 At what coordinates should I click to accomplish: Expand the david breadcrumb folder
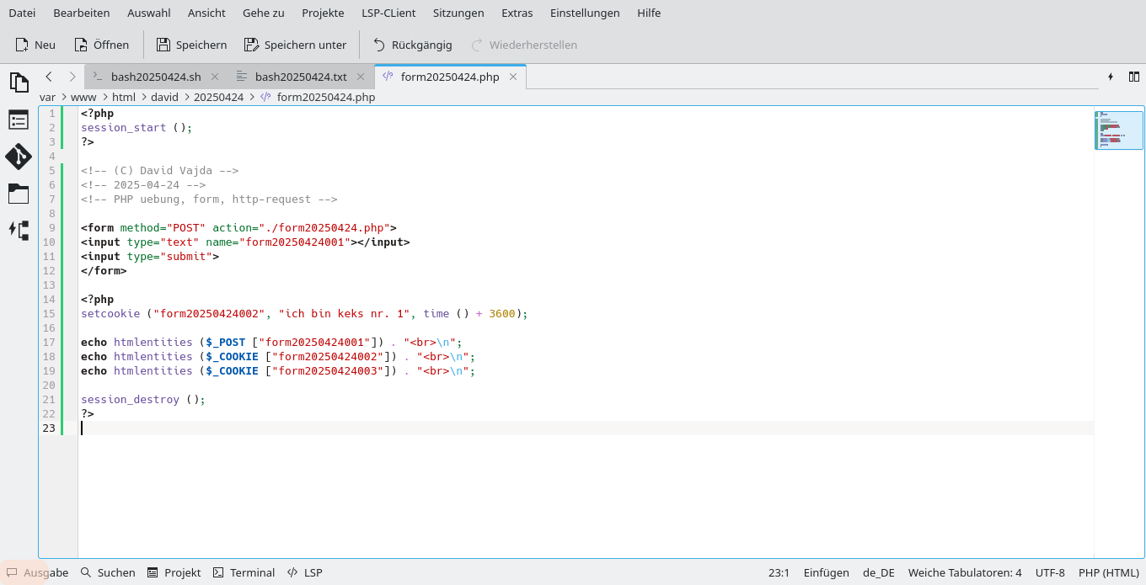click(163, 97)
